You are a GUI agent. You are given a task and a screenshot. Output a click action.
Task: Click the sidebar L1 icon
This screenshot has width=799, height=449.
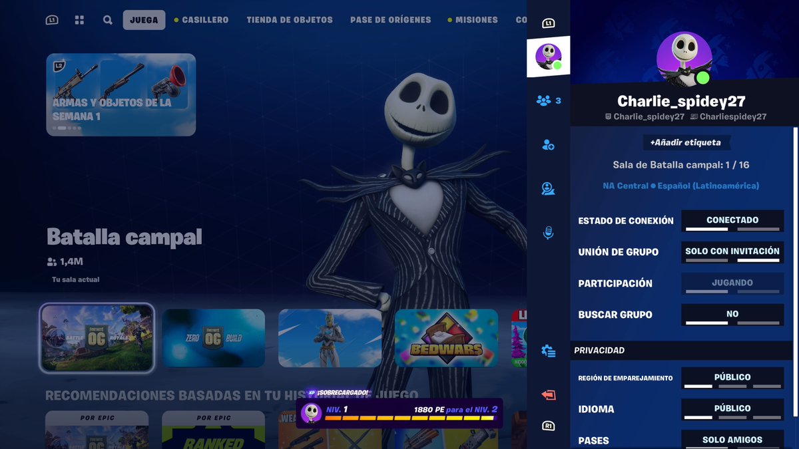[548, 23]
